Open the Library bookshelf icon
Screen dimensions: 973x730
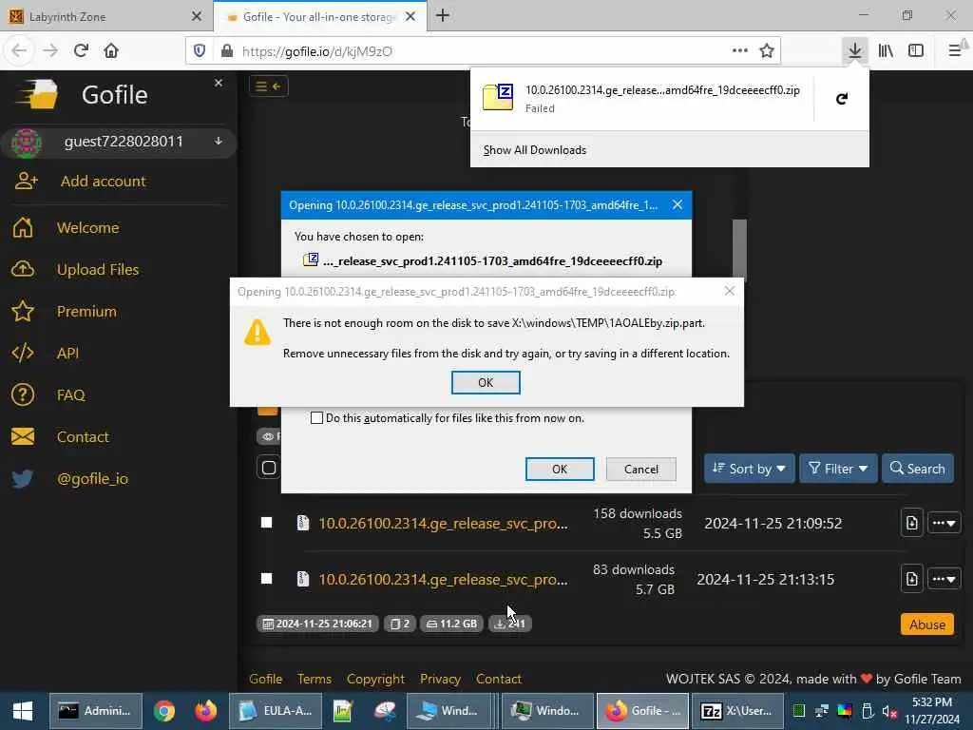tap(886, 51)
